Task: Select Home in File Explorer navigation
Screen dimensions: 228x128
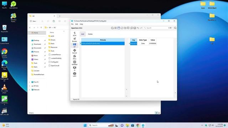Action: click(x=37, y=33)
